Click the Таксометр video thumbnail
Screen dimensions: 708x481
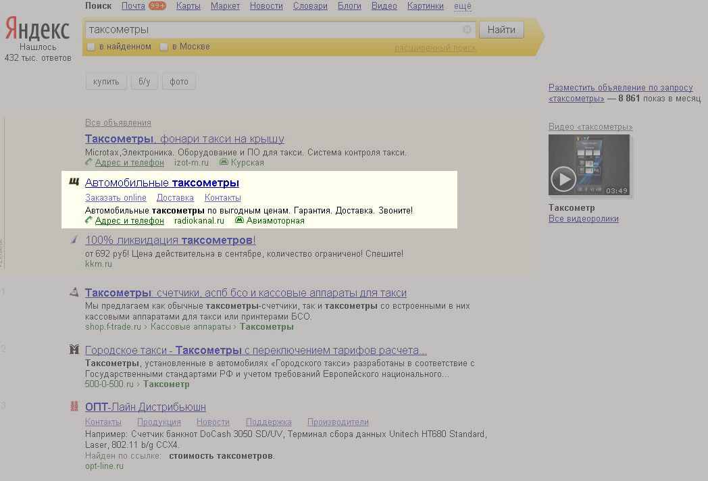pos(590,166)
